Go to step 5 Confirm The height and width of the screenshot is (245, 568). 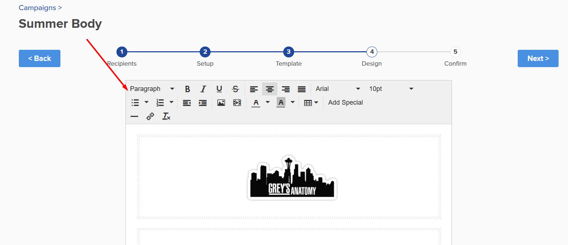(x=455, y=52)
